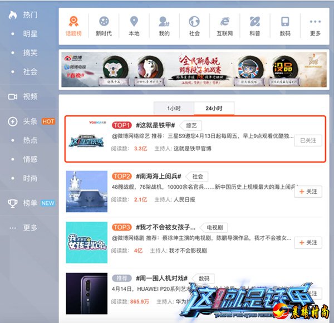Select the 我的 person icon

[164, 21]
